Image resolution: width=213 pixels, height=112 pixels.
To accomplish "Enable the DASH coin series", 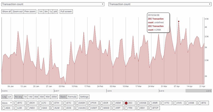I will tap(81, 103).
